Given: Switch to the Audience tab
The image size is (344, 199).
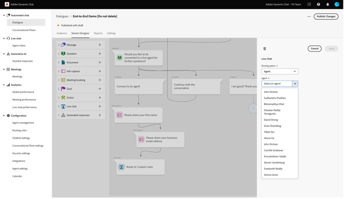Looking at the screenshot, I should tap(62, 33).
